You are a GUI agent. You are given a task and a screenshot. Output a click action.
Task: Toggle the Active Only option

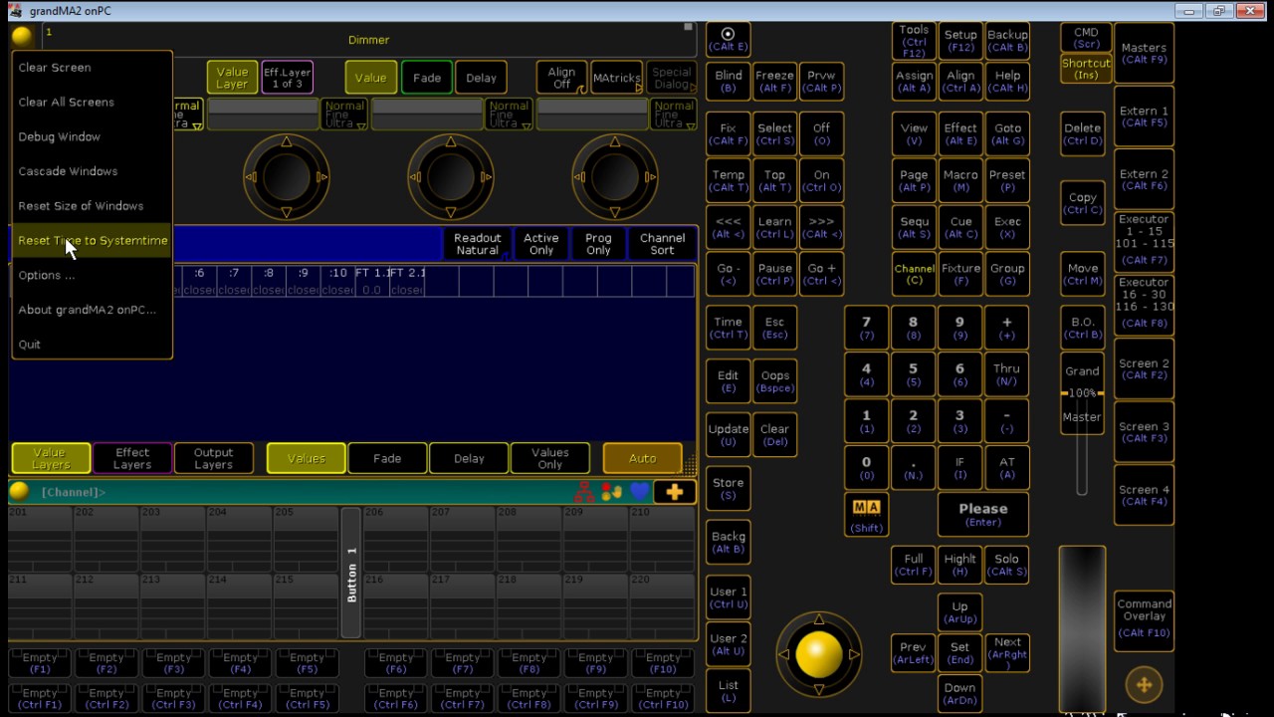pyautogui.click(x=540, y=244)
